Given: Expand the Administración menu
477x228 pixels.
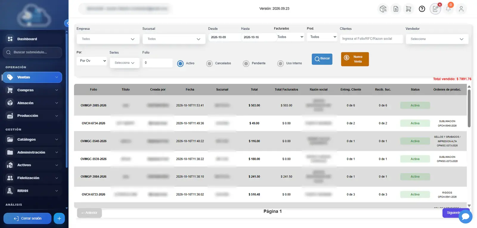Looking at the screenshot, I should tap(32, 152).
